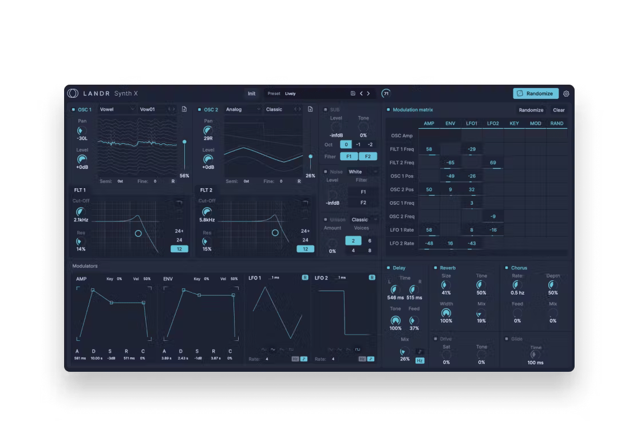Screen dimensions: 641x437
Task: Click FILT 2 Freq LFO2 cell value 69
Action: pos(493,162)
